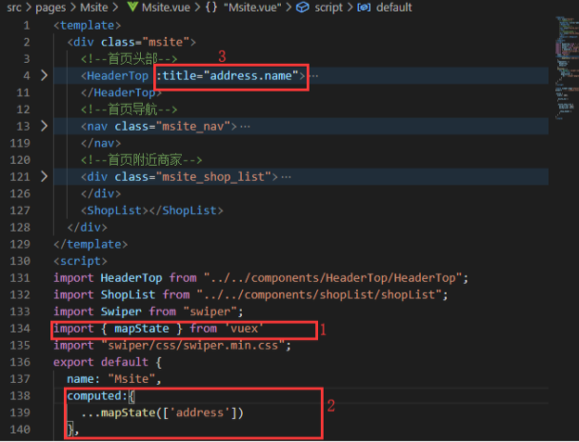579x442 pixels.
Task: Click 'computed' keyword on line 138
Action: (x=94, y=395)
